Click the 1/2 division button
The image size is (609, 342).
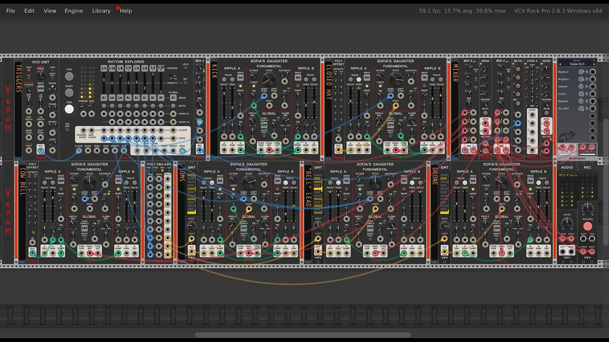click(x=153, y=68)
